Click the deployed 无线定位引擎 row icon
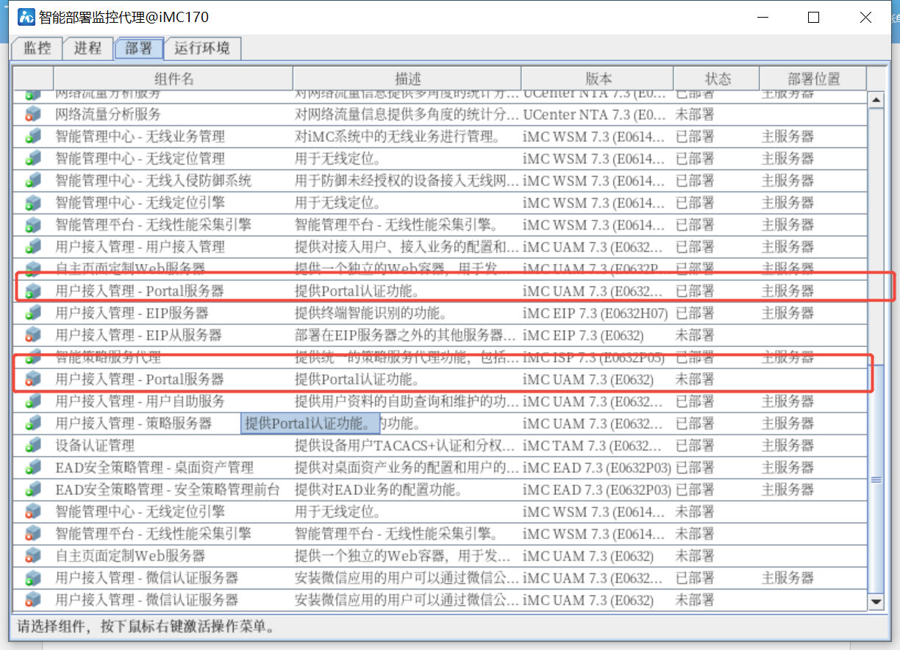 click(x=33, y=203)
